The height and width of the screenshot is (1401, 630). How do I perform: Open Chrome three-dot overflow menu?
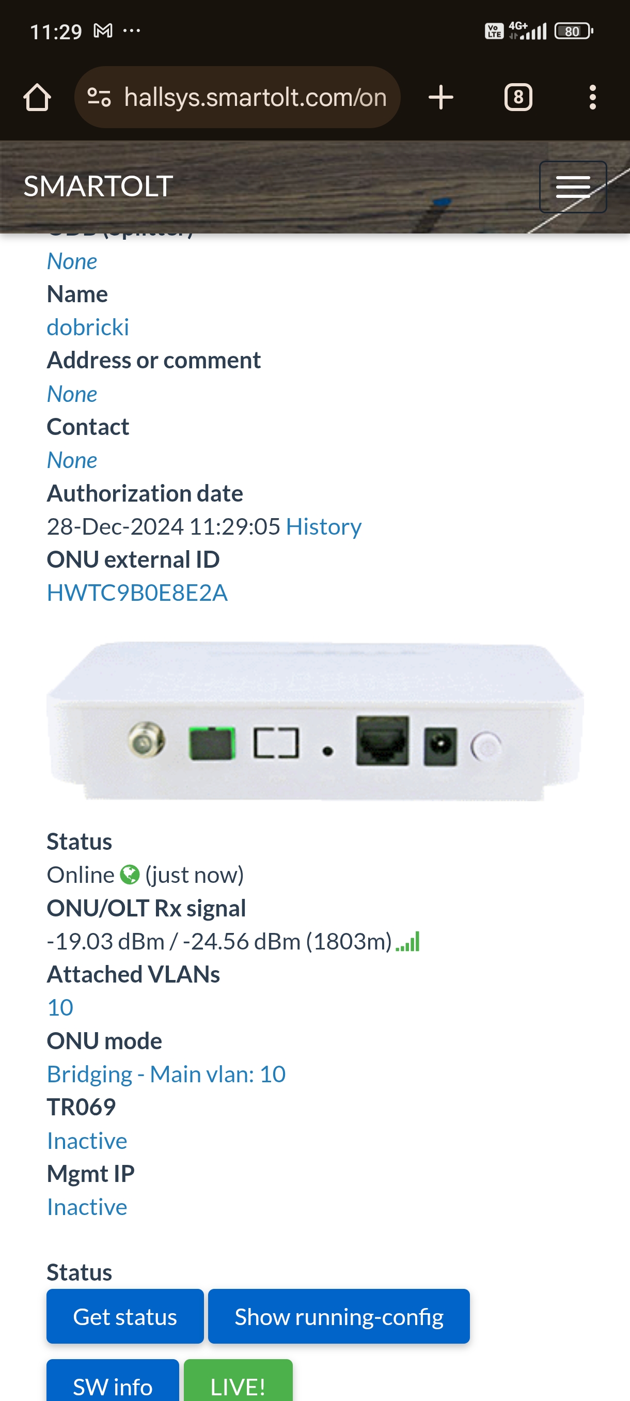coord(592,97)
